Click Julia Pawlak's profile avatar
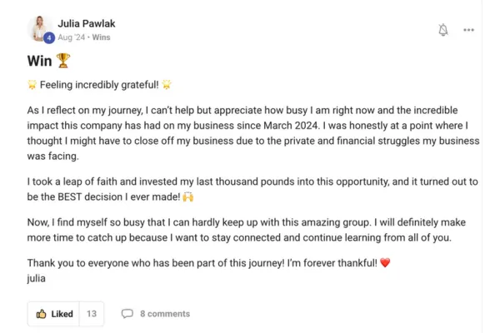 (39, 28)
